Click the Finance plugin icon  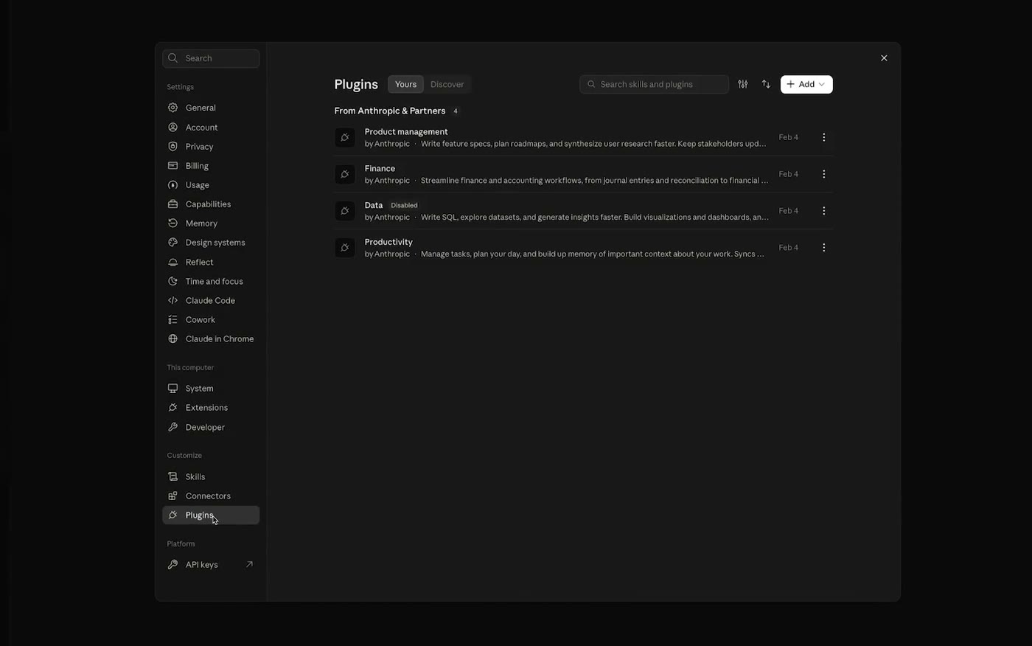(345, 174)
